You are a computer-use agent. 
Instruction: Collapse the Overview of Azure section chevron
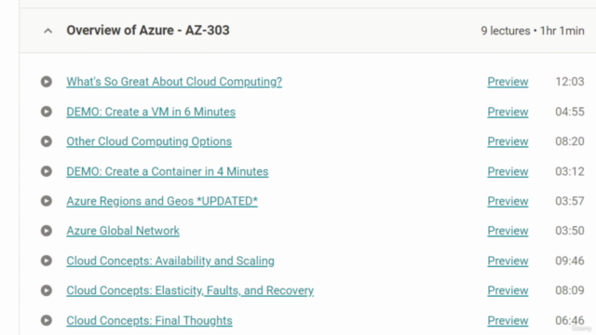pyautogui.click(x=47, y=31)
